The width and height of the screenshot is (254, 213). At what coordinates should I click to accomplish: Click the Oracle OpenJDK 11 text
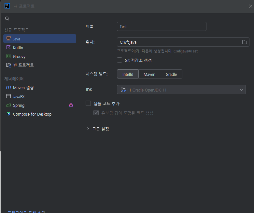[x=149, y=90]
